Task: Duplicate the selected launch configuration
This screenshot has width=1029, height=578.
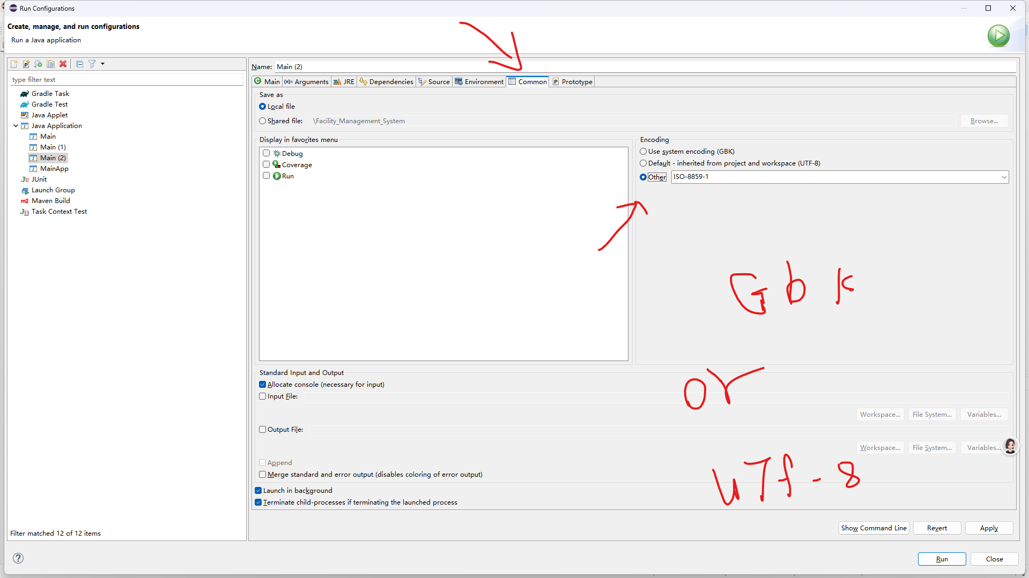Action: pyautogui.click(x=50, y=64)
